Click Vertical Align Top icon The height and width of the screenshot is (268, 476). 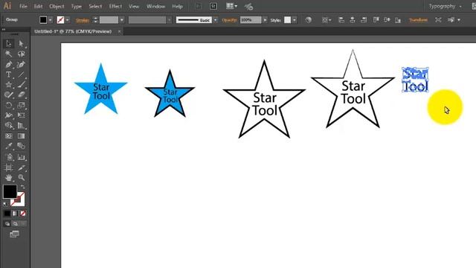376,20
